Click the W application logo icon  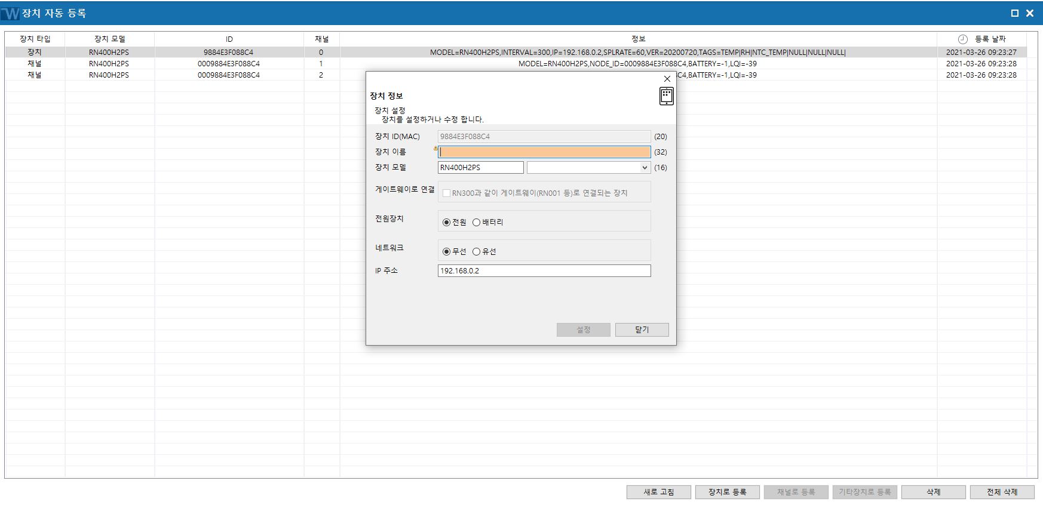[x=10, y=13]
